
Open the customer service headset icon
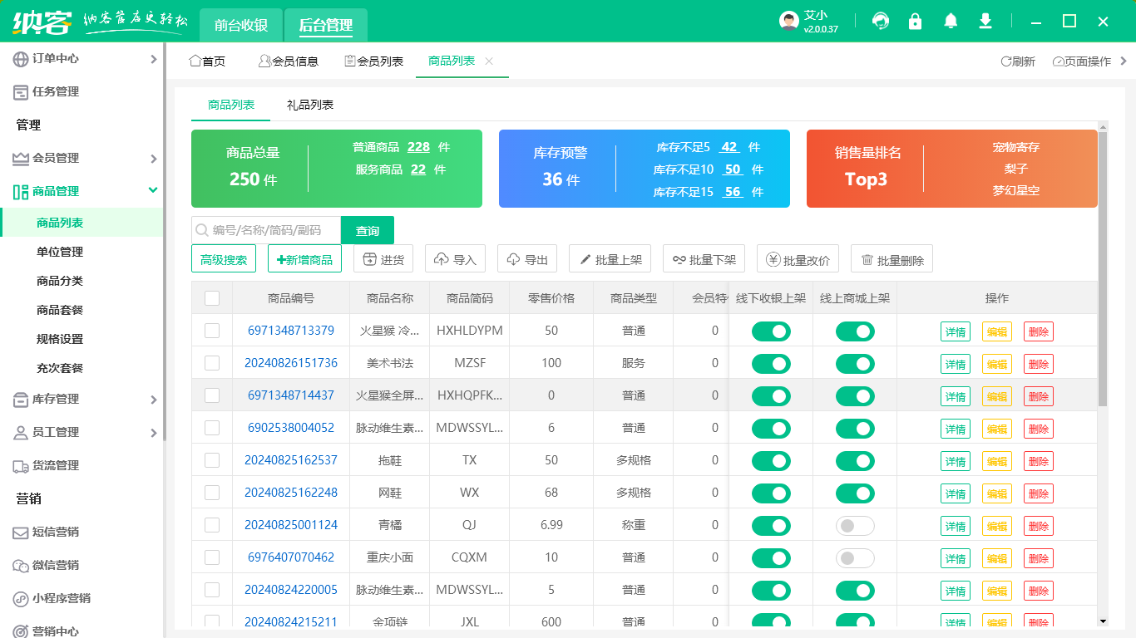point(880,21)
